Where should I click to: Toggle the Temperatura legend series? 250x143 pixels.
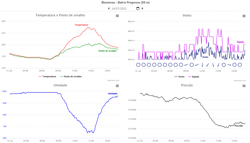[x=47, y=76]
